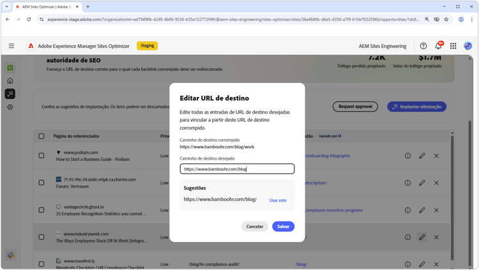Open the apps grid switcher
Image resolution: width=479 pixels, height=270 pixels.
point(453,46)
